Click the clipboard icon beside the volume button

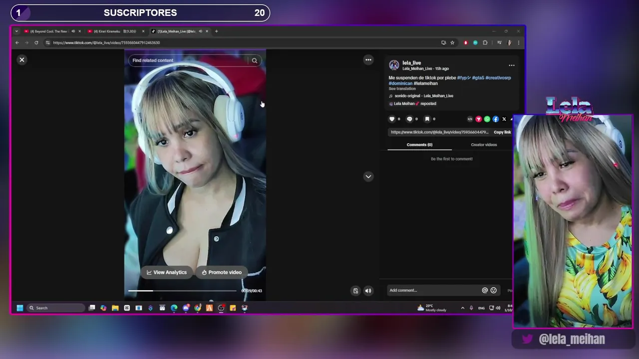pyautogui.click(x=355, y=291)
